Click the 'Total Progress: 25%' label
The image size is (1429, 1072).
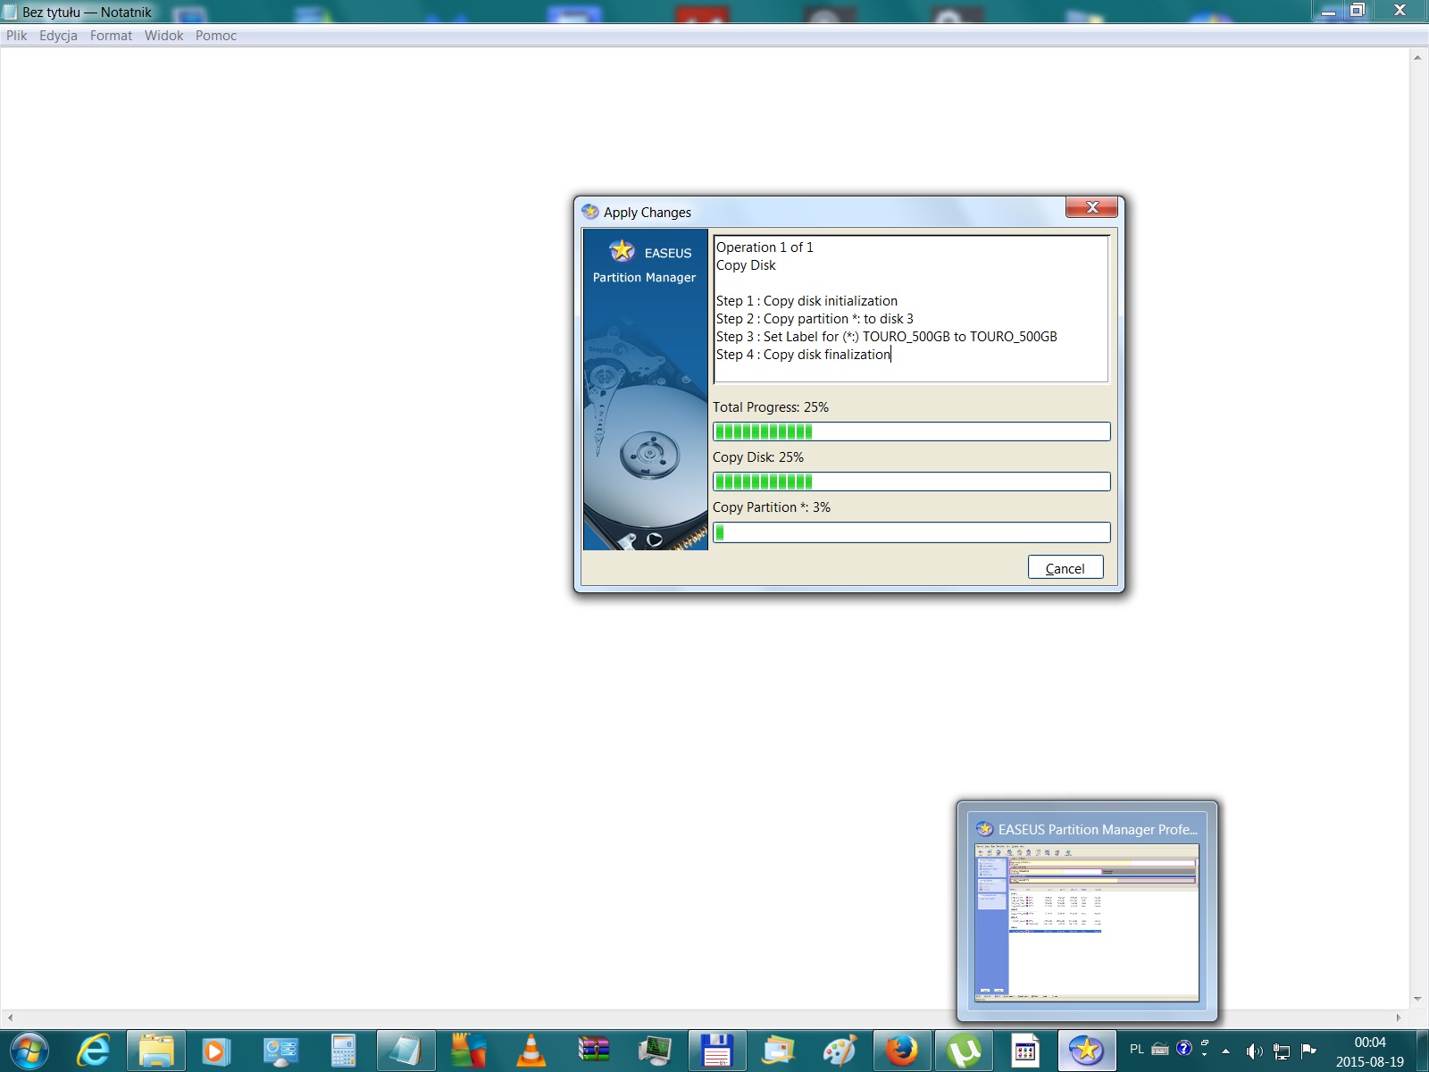771,407
